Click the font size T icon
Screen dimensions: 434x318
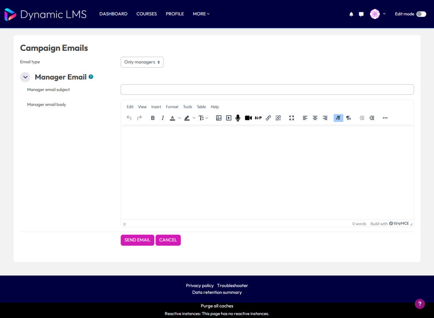(201, 118)
